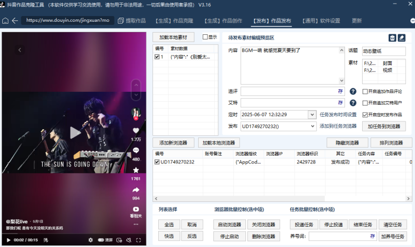Screen dimensions: 415x247
Task: Share the video with arrow icon
Action: (136, 189)
